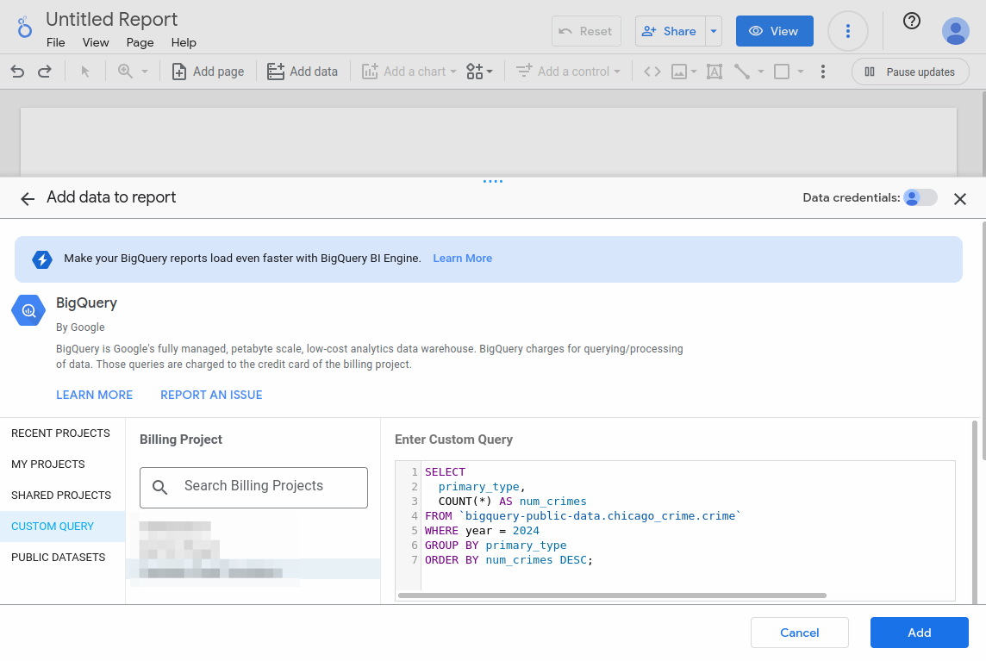Select the highlighted billing project row
The width and height of the screenshot is (986, 661).
(253, 569)
